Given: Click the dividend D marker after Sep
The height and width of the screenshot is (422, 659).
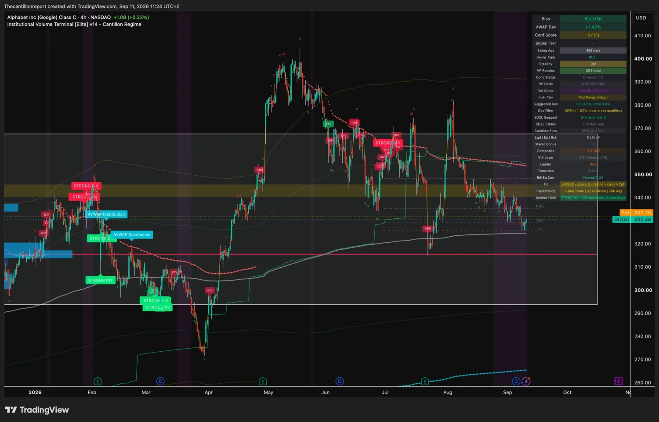Looking at the screenshot, I should (x=516, y=381).
